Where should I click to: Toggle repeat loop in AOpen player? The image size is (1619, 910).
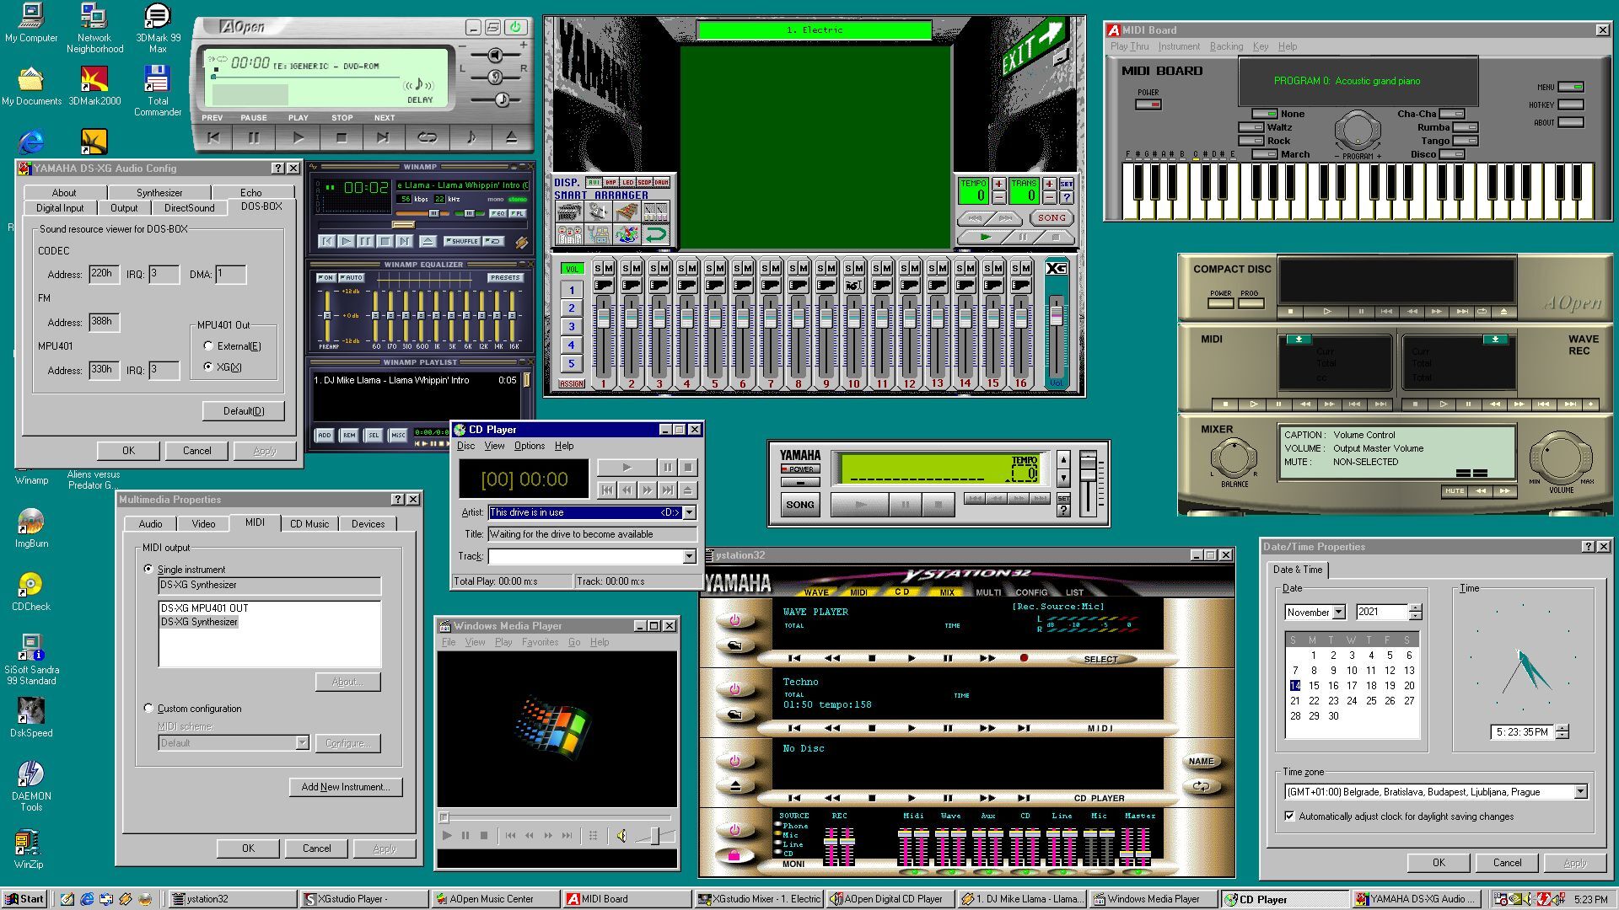click(x=428, y=137)
